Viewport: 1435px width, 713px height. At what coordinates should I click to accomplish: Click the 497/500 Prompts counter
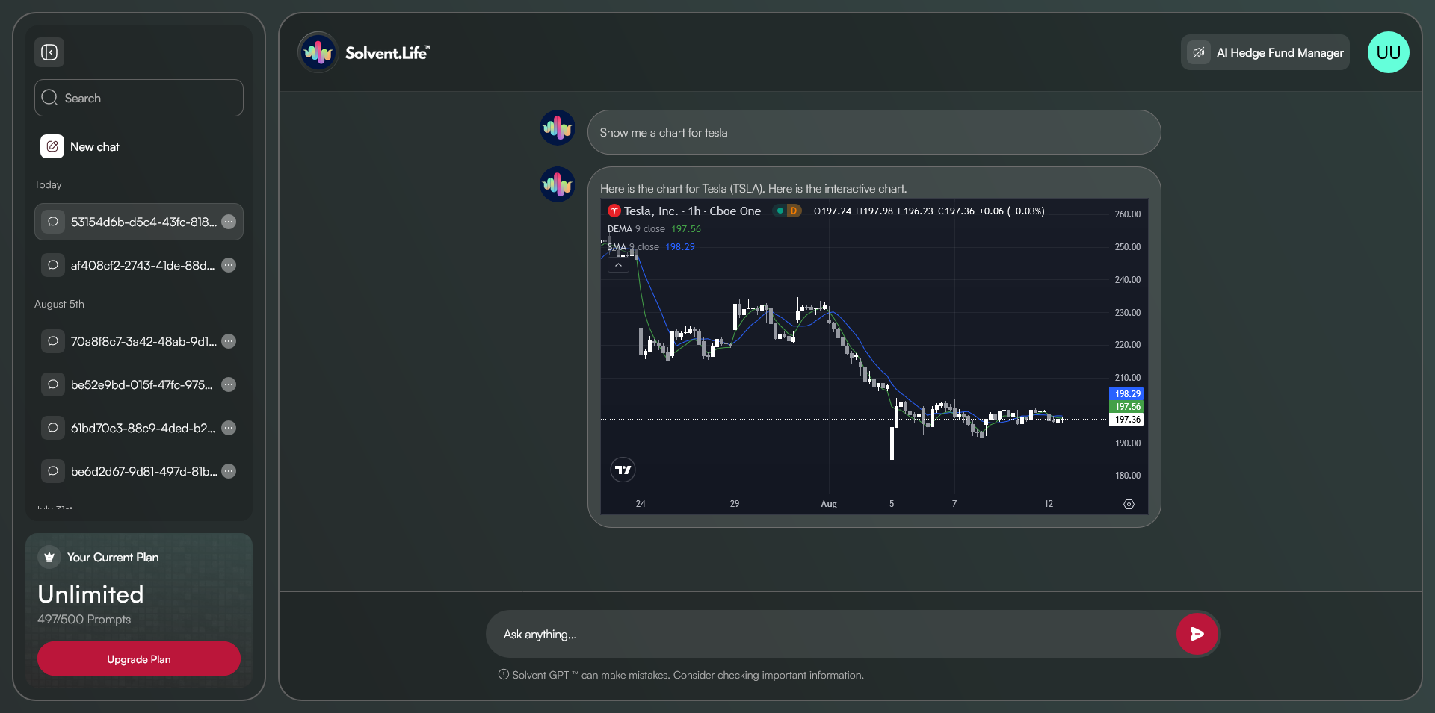coord(84,620)
